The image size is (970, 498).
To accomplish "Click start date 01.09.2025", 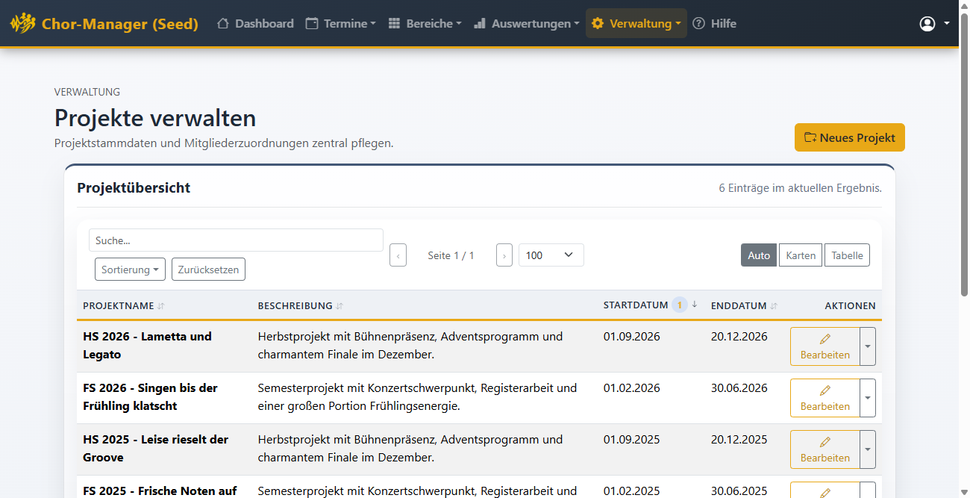I will pos(632,439).
